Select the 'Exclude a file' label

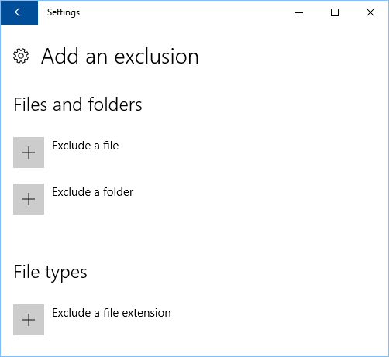tap(85, 146)
